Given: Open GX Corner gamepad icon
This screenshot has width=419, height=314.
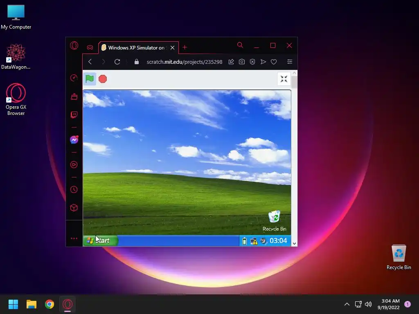Looking at the screenshot, I should (x=90, y=47).
